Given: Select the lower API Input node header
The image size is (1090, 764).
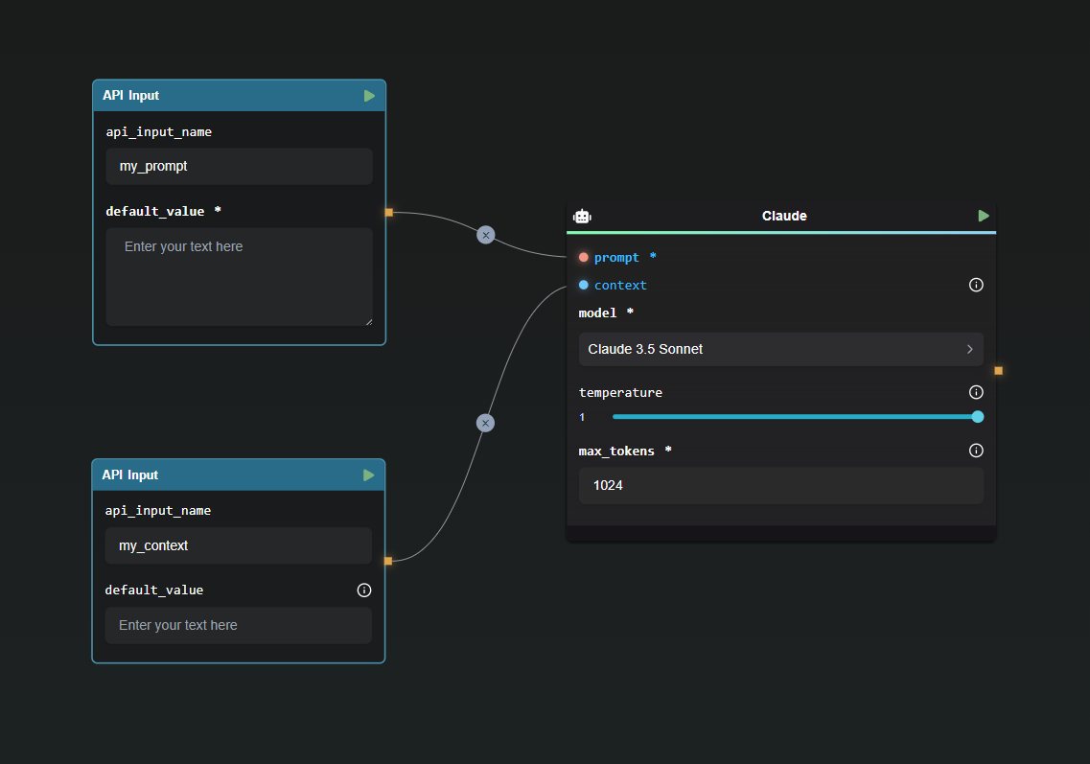Looking at the screenshot, I should coord(239,475).
